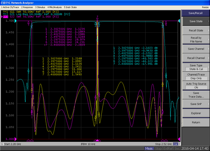Image resolution: width=210 pixels, height=151 pixels.
Task: Select Tr1 S11 SWR trace label
Action: coord(31,12)
